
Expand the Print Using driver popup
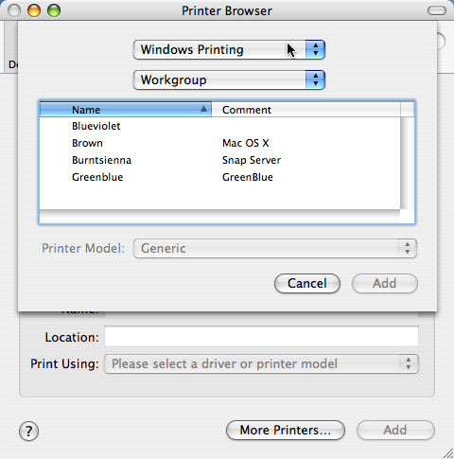(261, 363)
